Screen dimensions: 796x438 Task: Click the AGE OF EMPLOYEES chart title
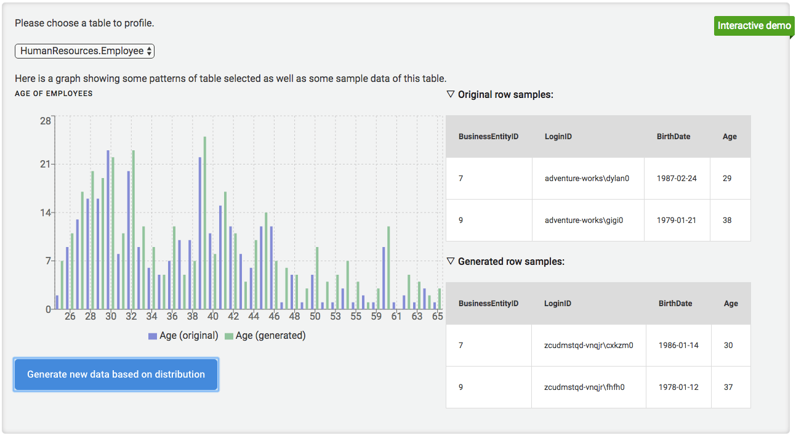[54, 94]
